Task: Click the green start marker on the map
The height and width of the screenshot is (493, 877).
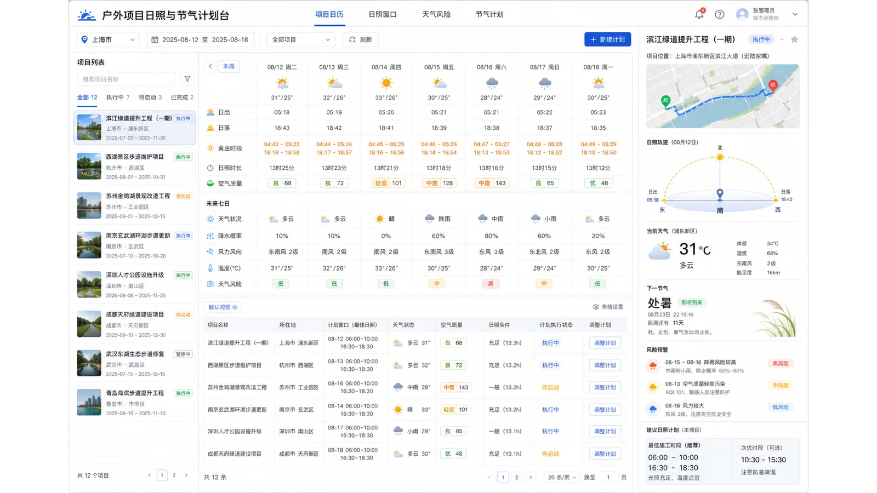Action: tap(665, 101)
